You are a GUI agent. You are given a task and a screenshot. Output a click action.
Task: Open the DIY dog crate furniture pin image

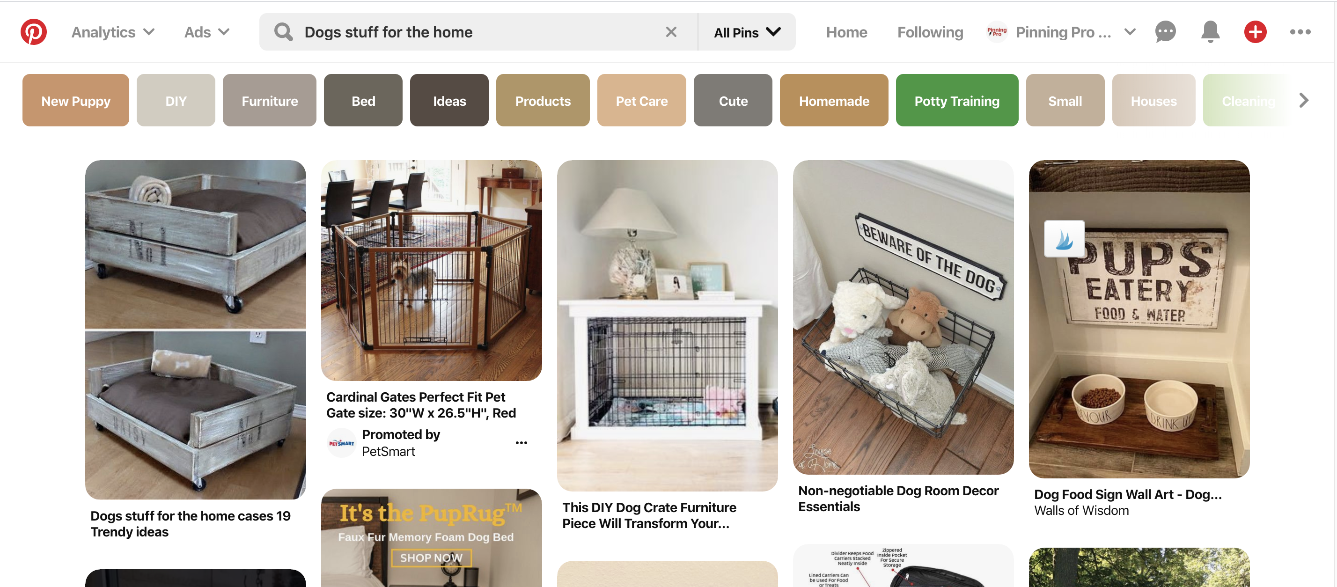click(x=667, y=325)
